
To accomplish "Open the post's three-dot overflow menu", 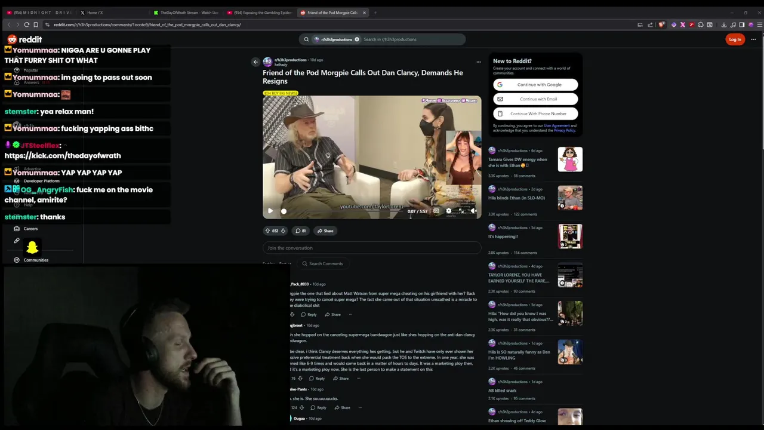I will 478,62.
